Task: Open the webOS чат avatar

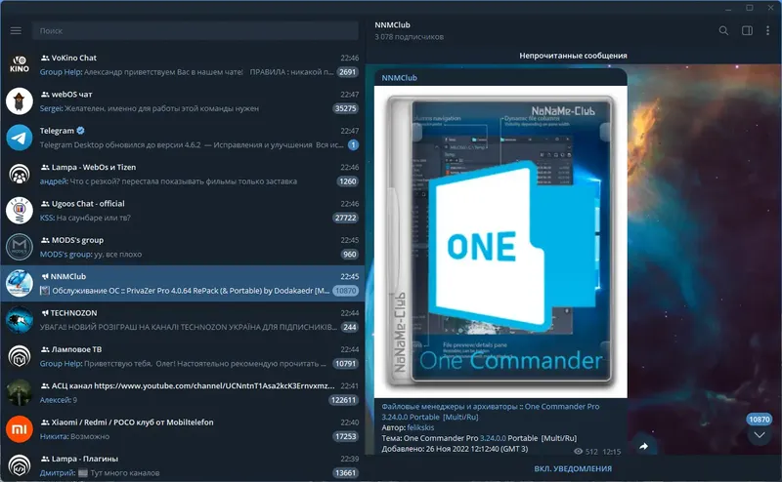Action: (20, 101)
